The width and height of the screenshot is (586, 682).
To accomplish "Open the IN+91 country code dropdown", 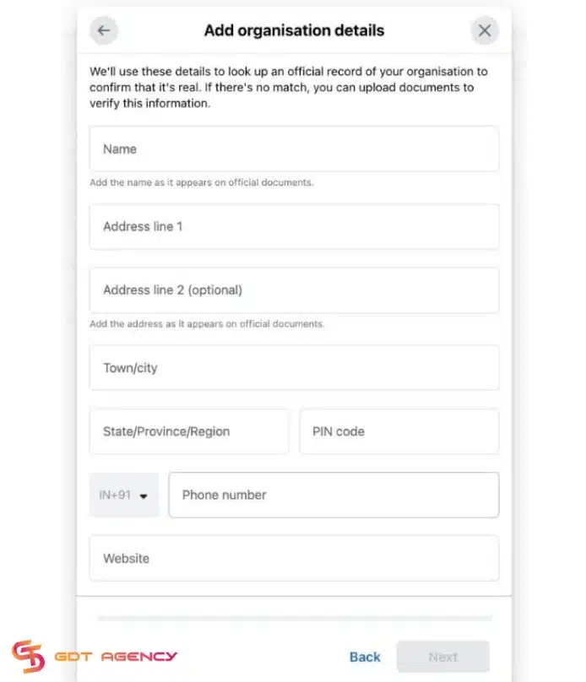I will [123, 495].
